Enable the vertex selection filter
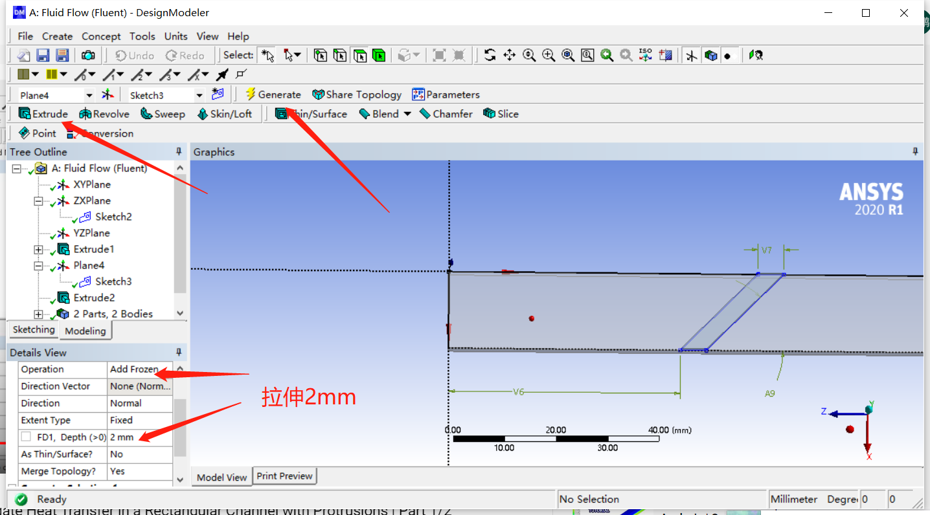This screenshot has width=930, height=515. (321, 56)
